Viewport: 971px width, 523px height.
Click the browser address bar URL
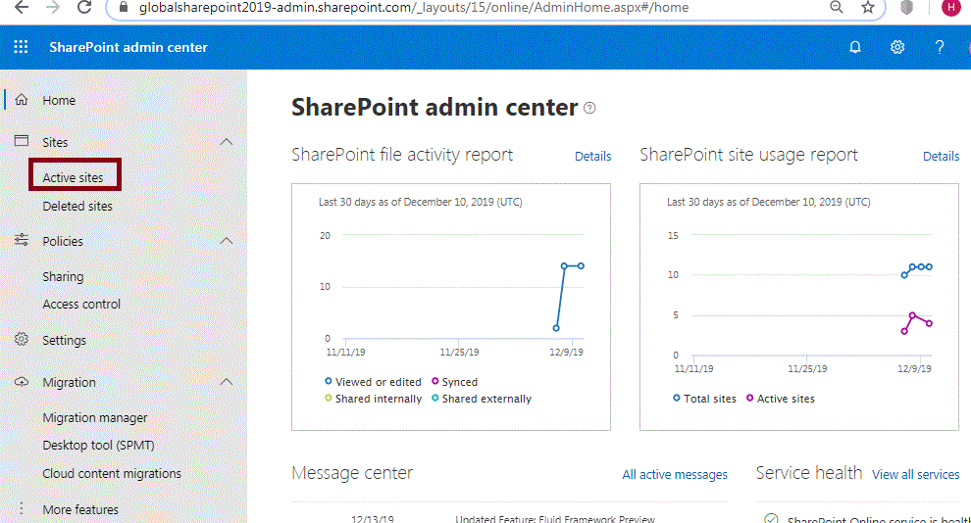[x=414, y=8]
